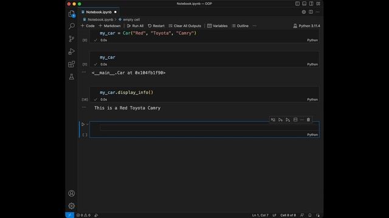The height and width of the screenshot is (218, 389).
Task: Show errors and warnings count in status bar
Action: pyautogui.click(x=83, y=215)
